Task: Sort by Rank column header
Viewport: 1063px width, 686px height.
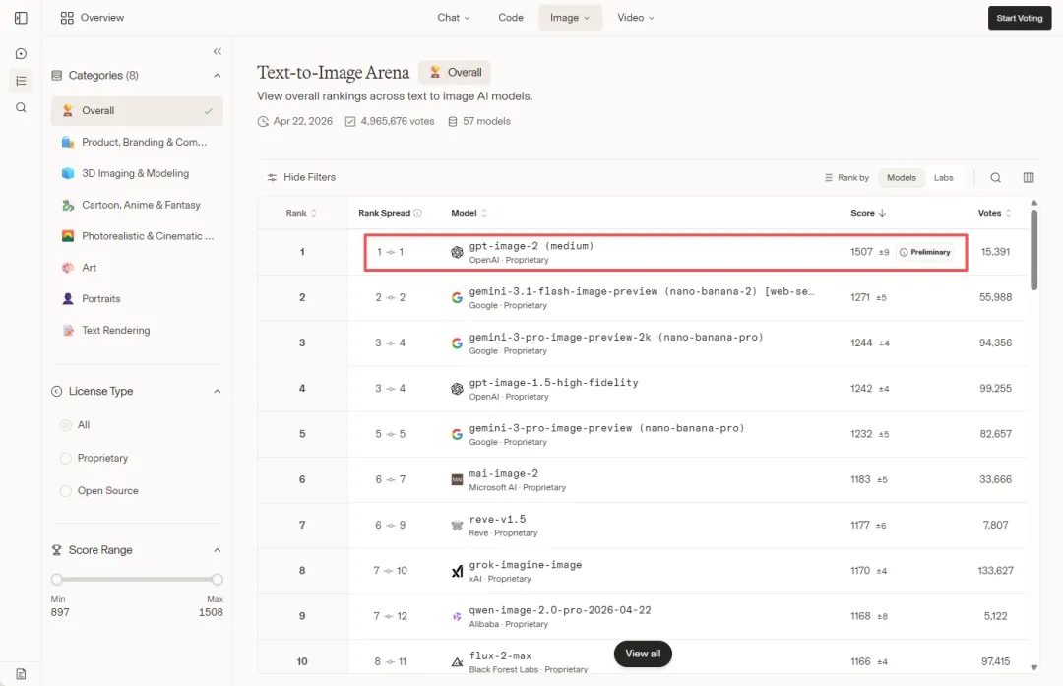Action: coord(301,213)
